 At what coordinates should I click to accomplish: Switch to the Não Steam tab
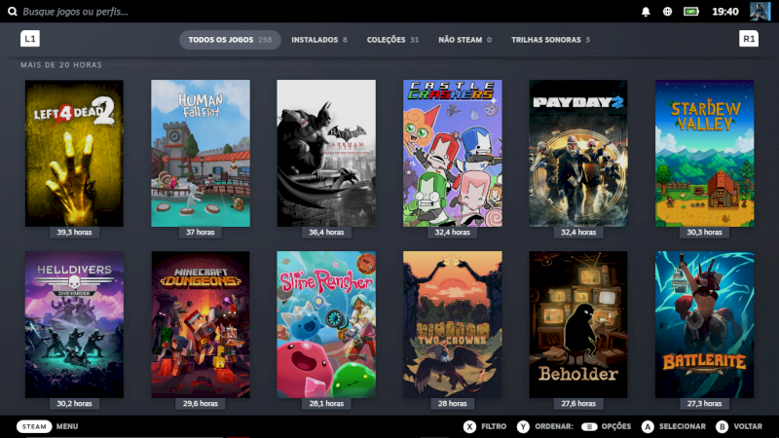465,40
